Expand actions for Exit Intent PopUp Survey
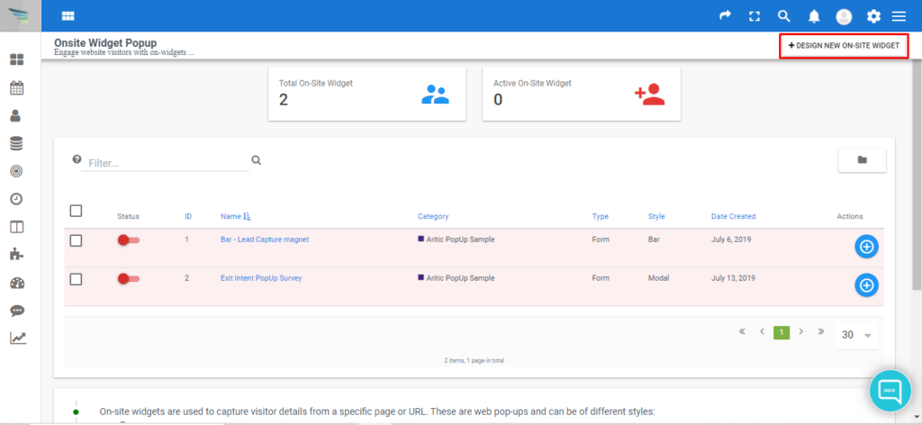The image size is (922, 425). [x=866, y=285]
